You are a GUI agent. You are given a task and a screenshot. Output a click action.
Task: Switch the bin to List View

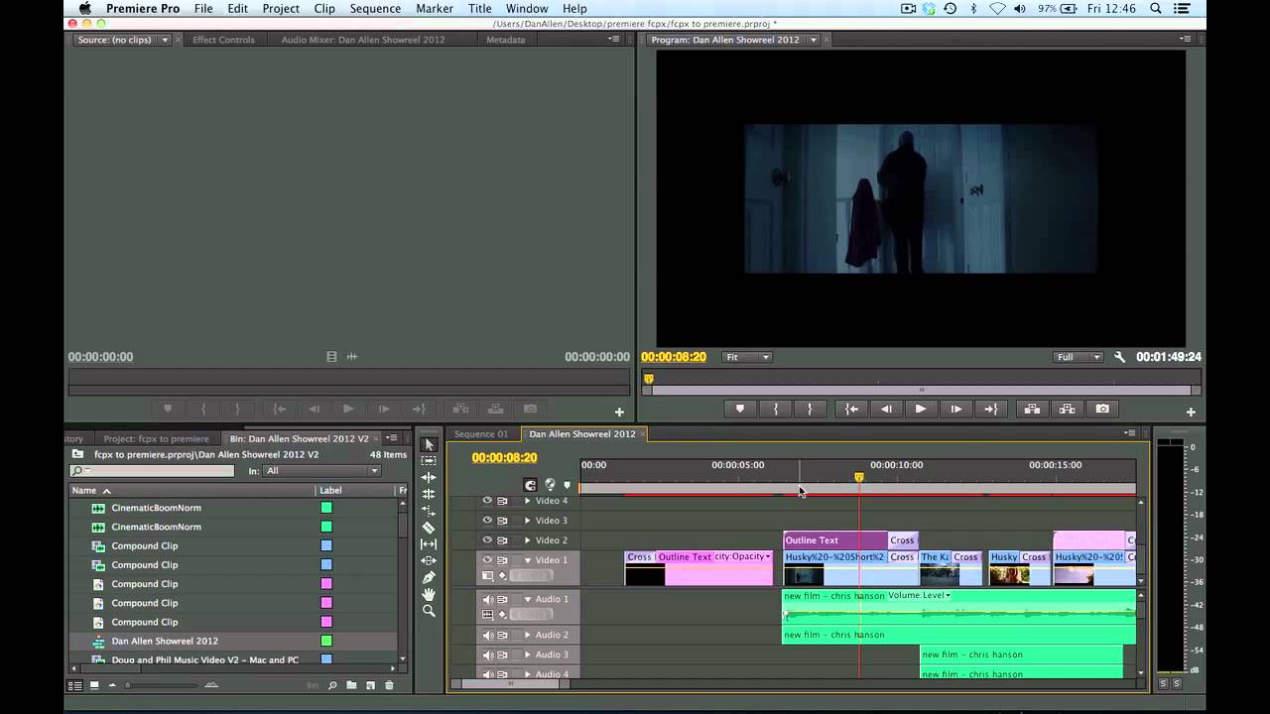coord(74,685)
